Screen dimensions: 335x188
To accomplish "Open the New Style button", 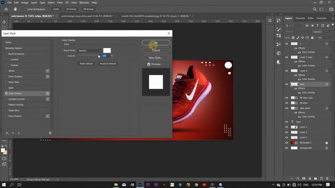I will pos(156,57).
